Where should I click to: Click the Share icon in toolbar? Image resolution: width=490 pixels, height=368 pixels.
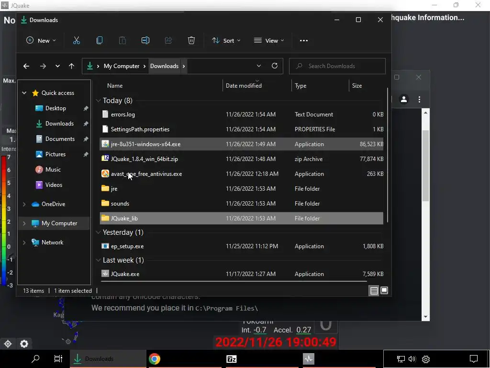coord(168,40)
